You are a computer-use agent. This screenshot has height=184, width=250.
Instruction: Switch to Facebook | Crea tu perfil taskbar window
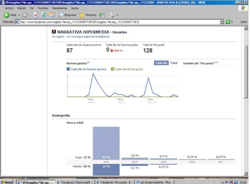(75, 182)
